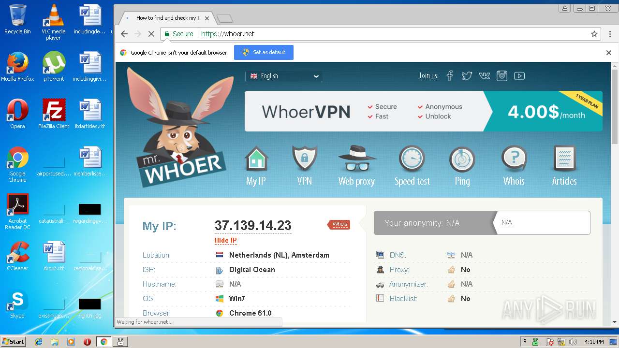Click Chrome taskbar button

tap(103, 341)
